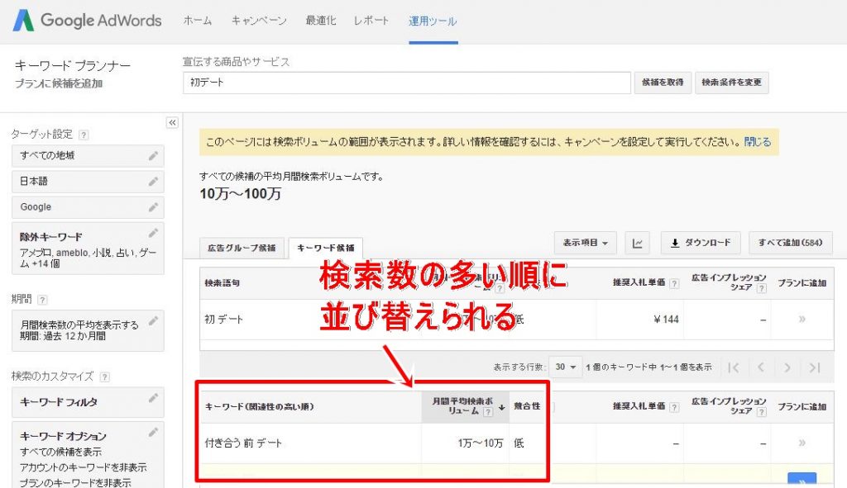
Task: Open help for 推奨入札単価 in lower table
Action: (x=674, y=407)
